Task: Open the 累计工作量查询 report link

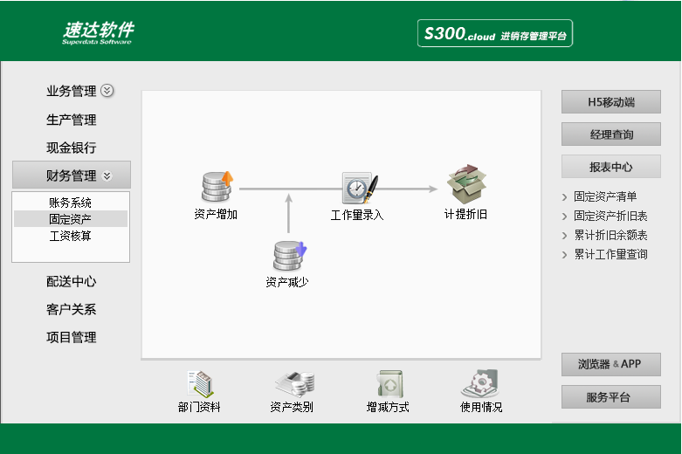Action: click(x=610, y=254)
